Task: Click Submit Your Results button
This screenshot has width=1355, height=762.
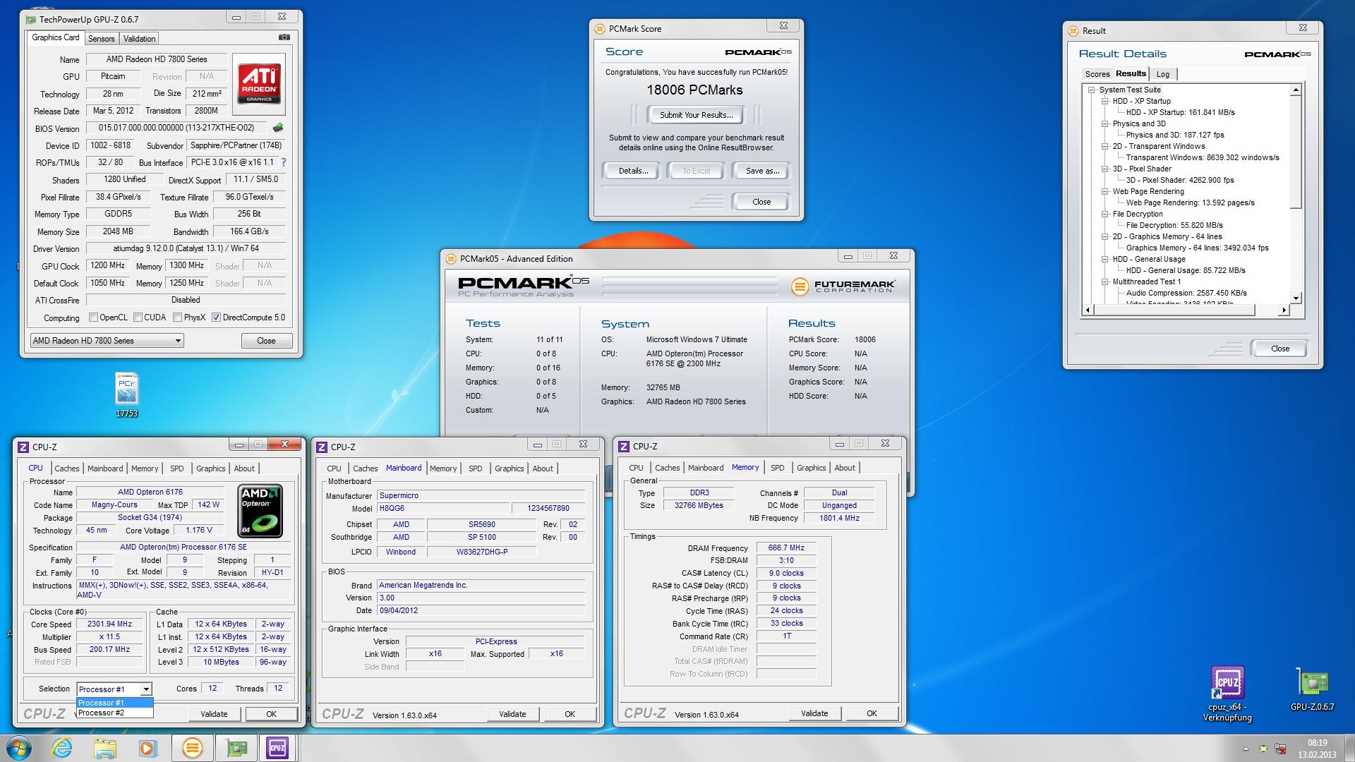Action: pos(696,115)
